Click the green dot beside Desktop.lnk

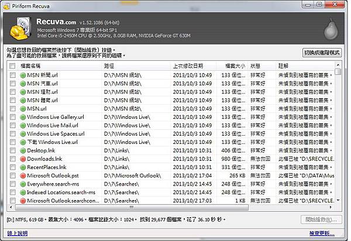pos(23,150)
